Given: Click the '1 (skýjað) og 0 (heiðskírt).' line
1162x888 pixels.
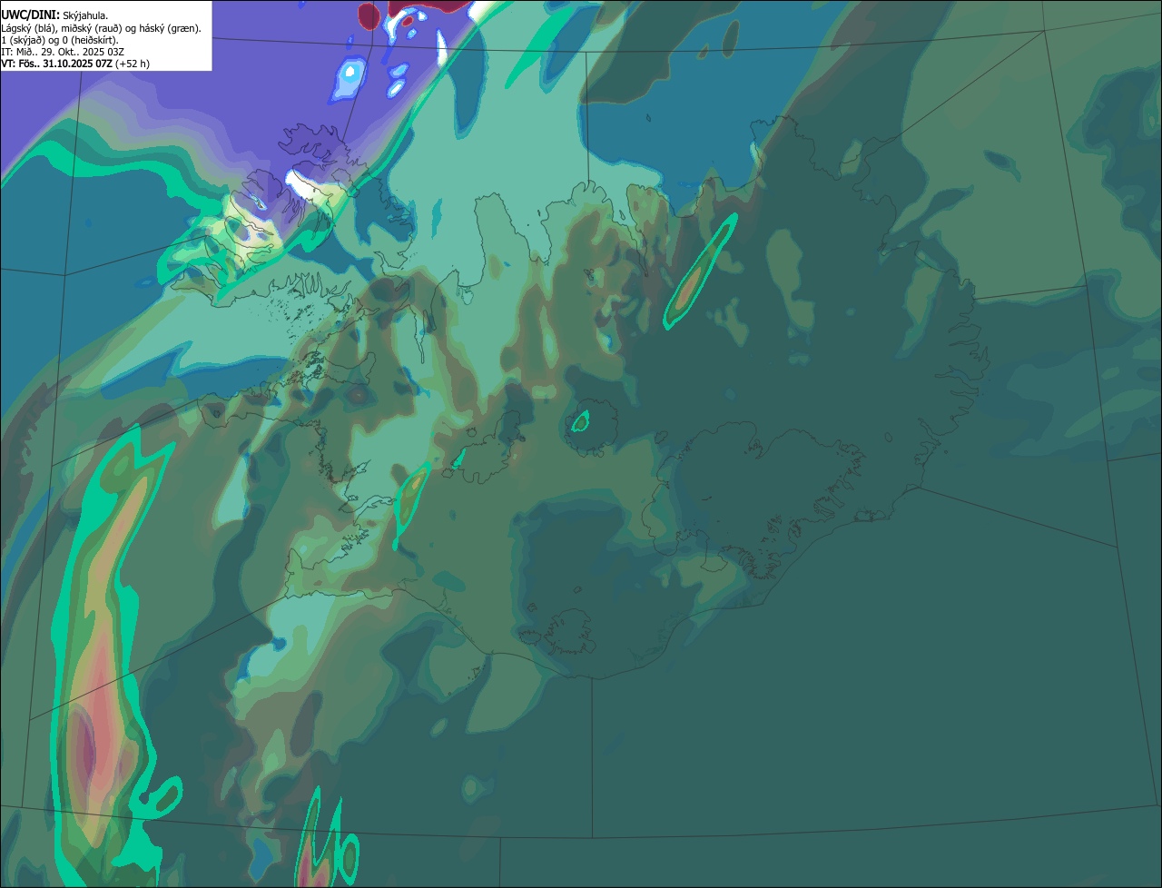Looking at the screenshot, I should (x=60, y=40).
